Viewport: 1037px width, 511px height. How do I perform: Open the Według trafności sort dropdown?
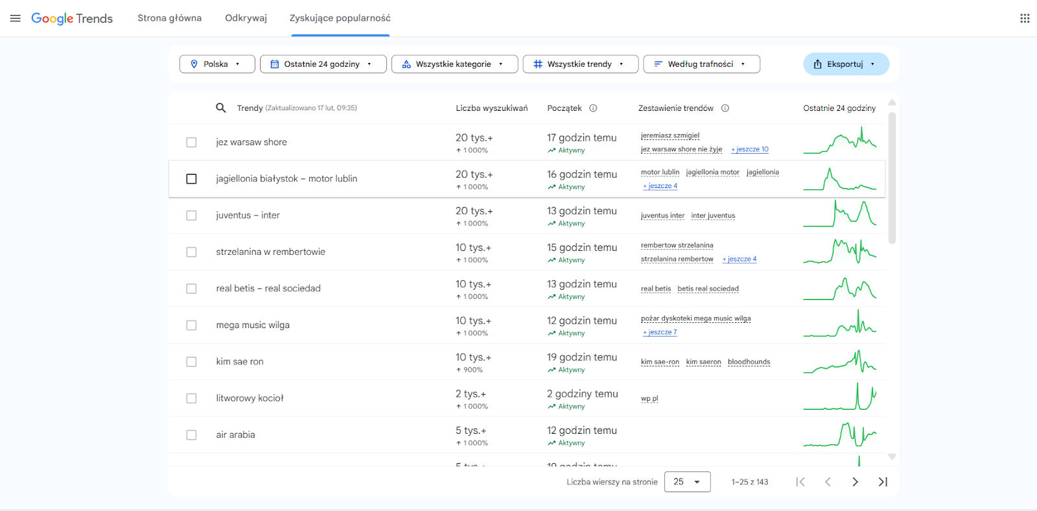[702, 64]
